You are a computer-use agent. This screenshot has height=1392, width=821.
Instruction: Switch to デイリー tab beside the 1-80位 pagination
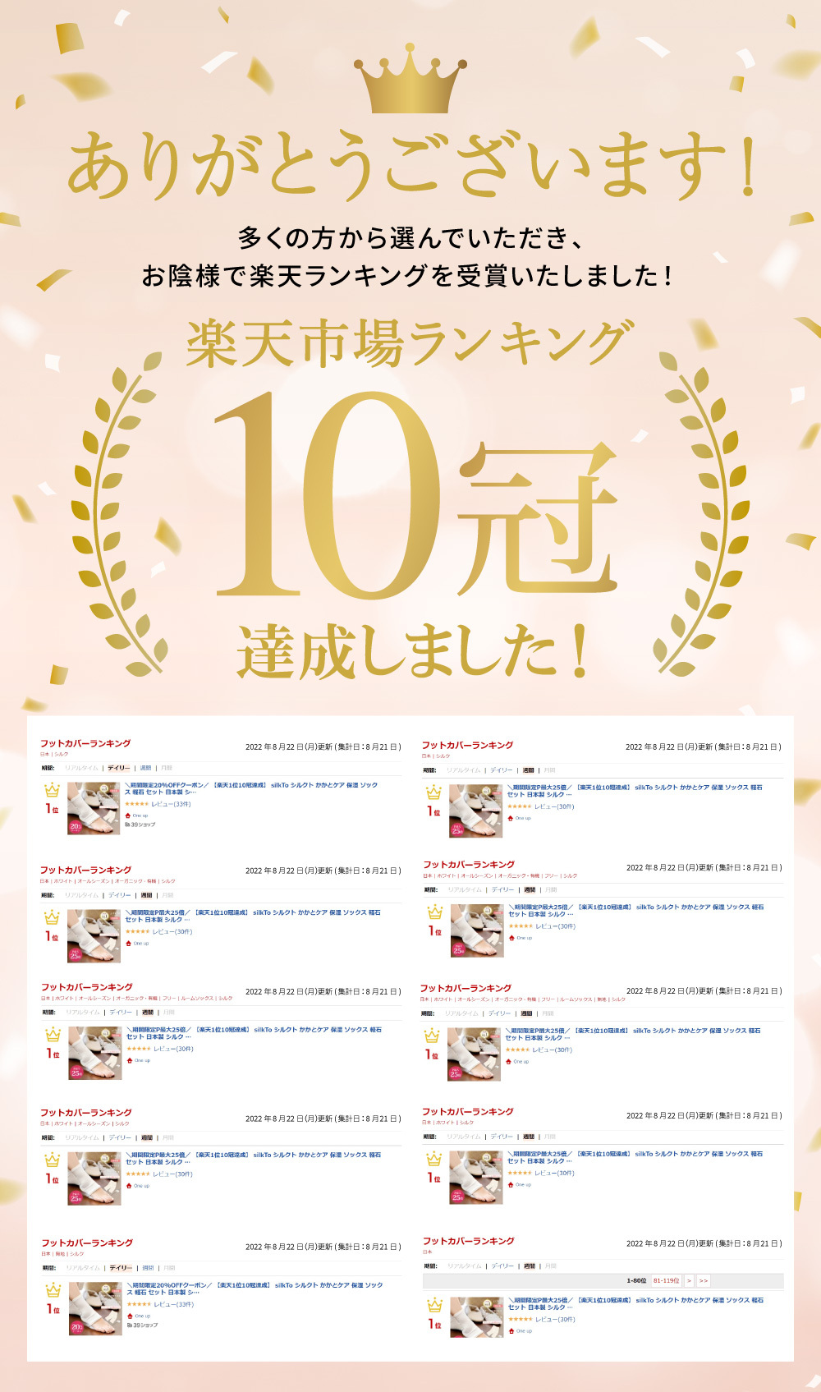[502, 1266]
